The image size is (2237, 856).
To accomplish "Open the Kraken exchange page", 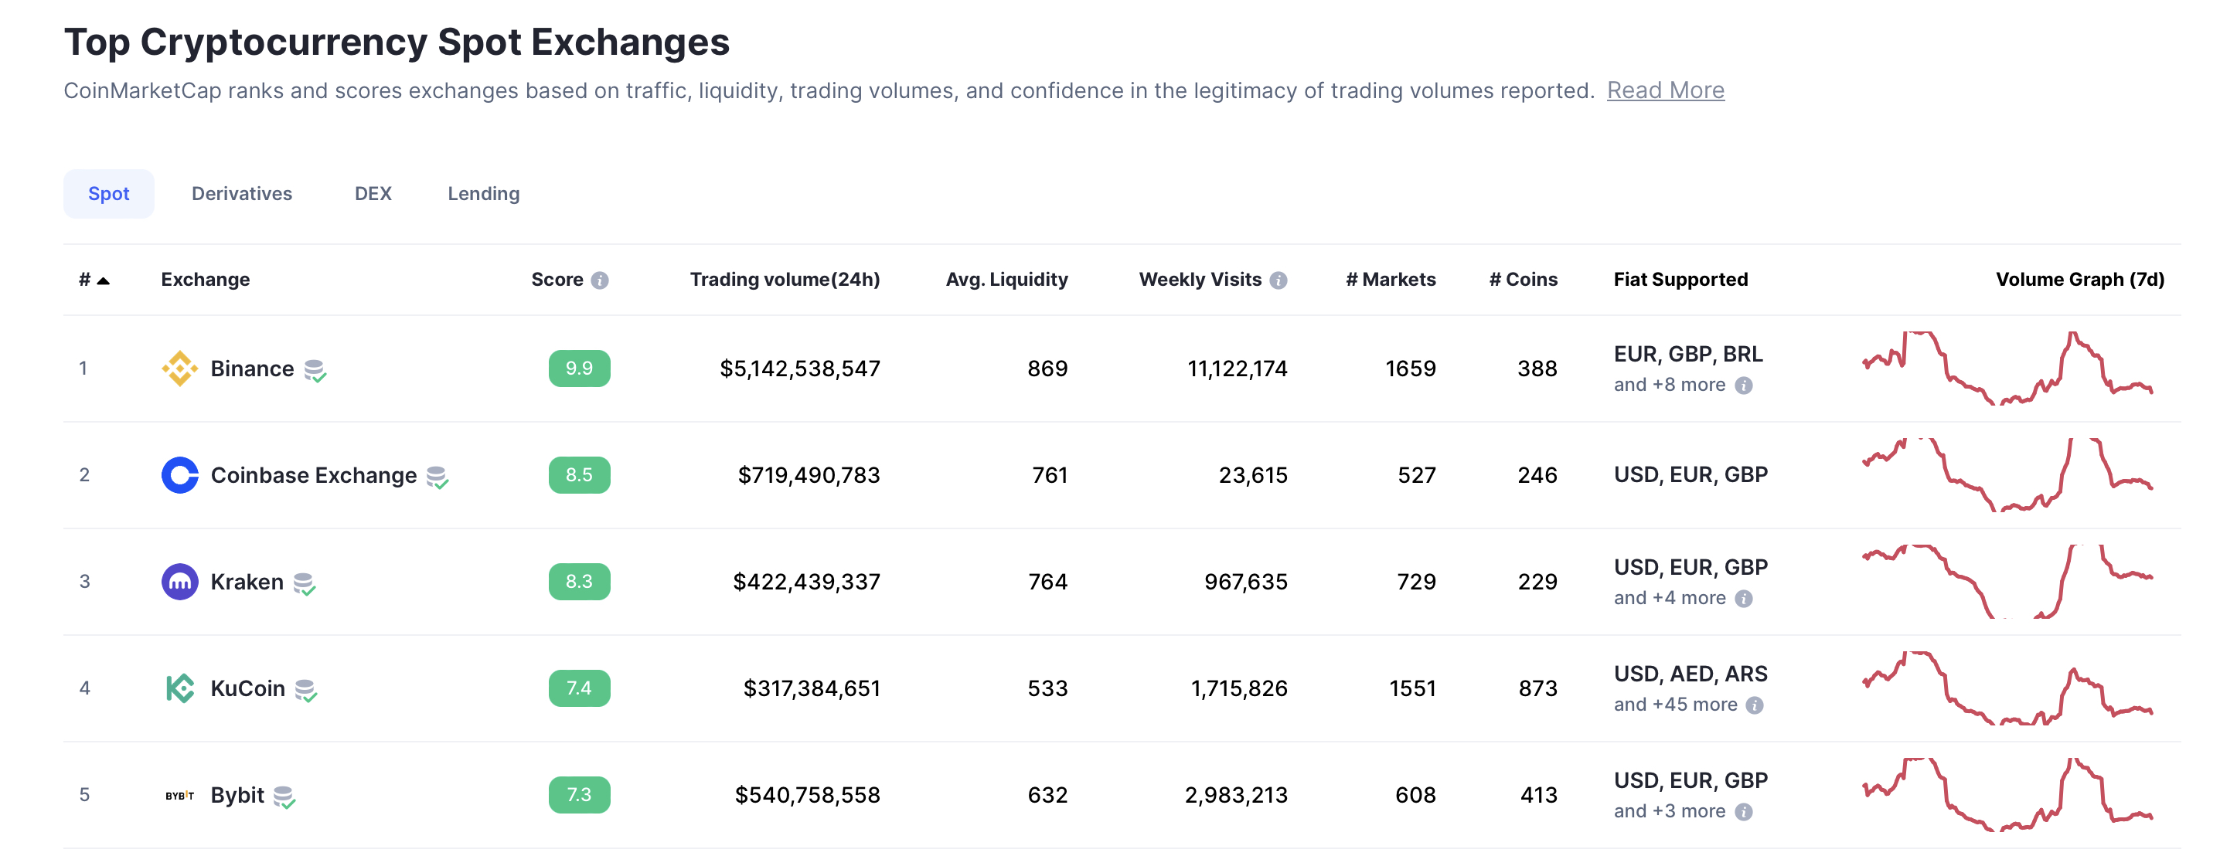I will pyautogui.click(x=247, y=583).
